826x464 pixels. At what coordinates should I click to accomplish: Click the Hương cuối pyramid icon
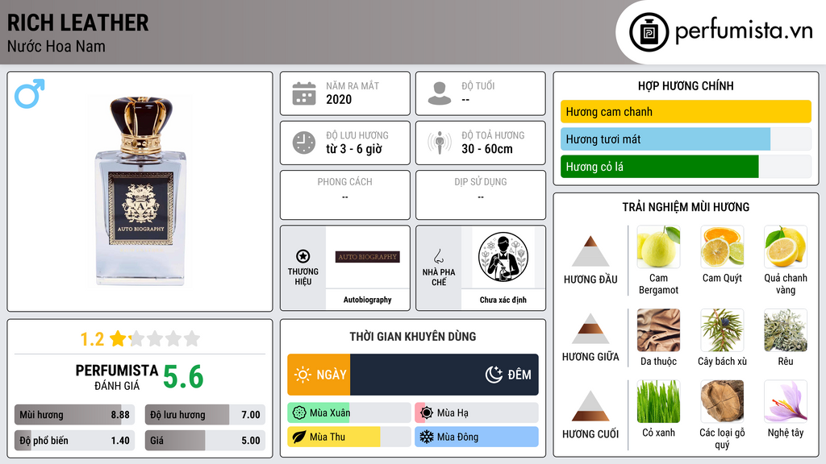(590, 406)
